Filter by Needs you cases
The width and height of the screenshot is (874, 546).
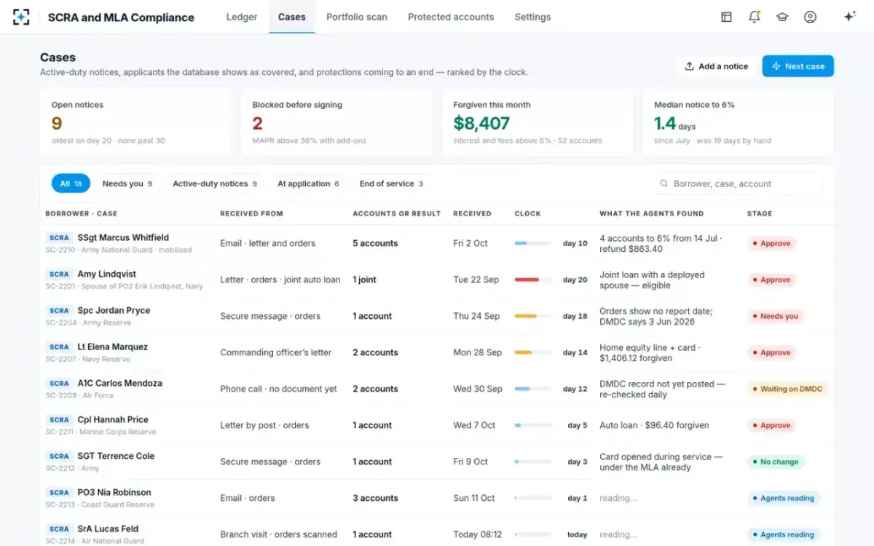click(127, 183)
